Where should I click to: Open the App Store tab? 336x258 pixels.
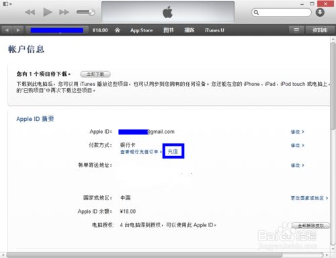point(142,30)
